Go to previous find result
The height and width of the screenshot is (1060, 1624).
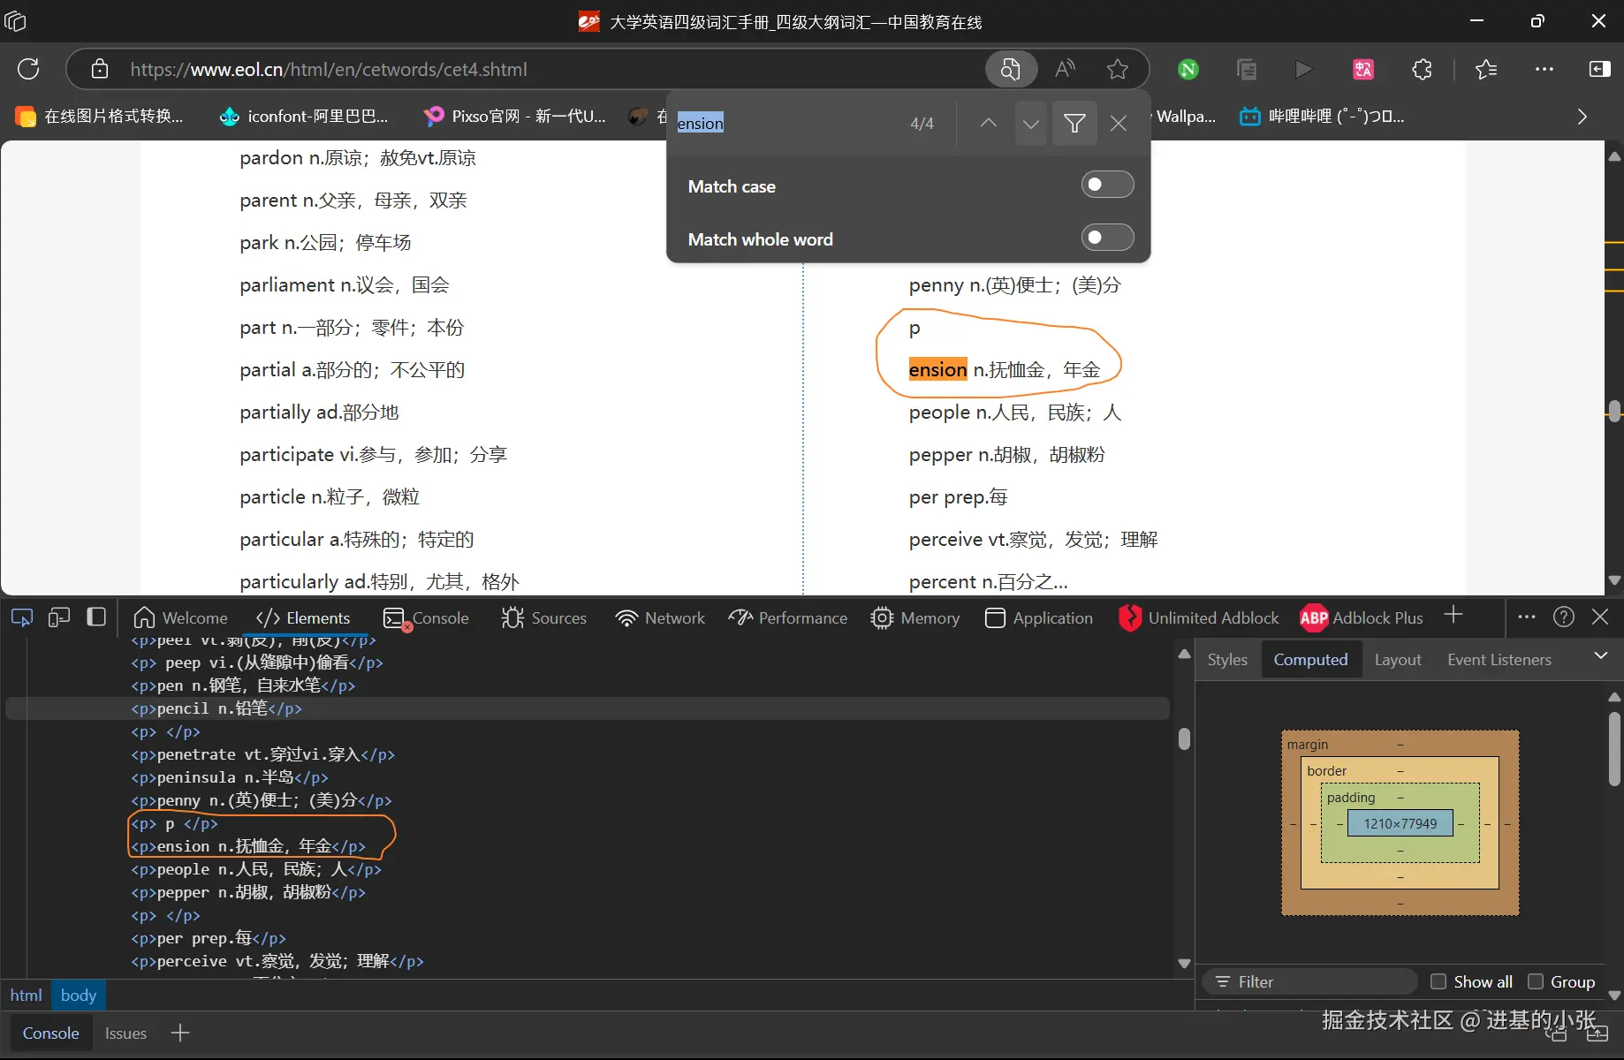pyautogui.click(x=989, y=123)
